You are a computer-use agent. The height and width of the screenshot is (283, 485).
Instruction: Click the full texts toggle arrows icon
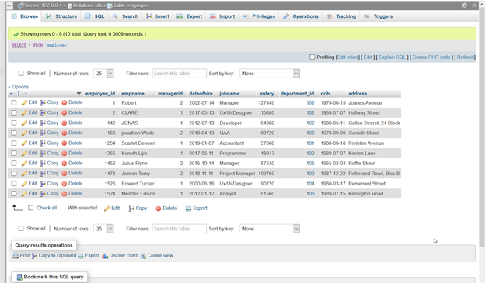tap(18, 94)
